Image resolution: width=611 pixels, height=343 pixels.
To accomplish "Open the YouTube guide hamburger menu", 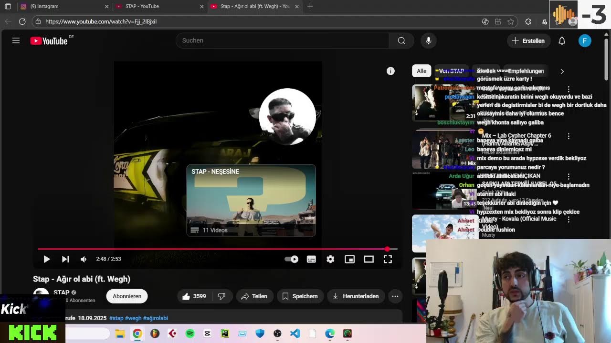I will [16, 40].
